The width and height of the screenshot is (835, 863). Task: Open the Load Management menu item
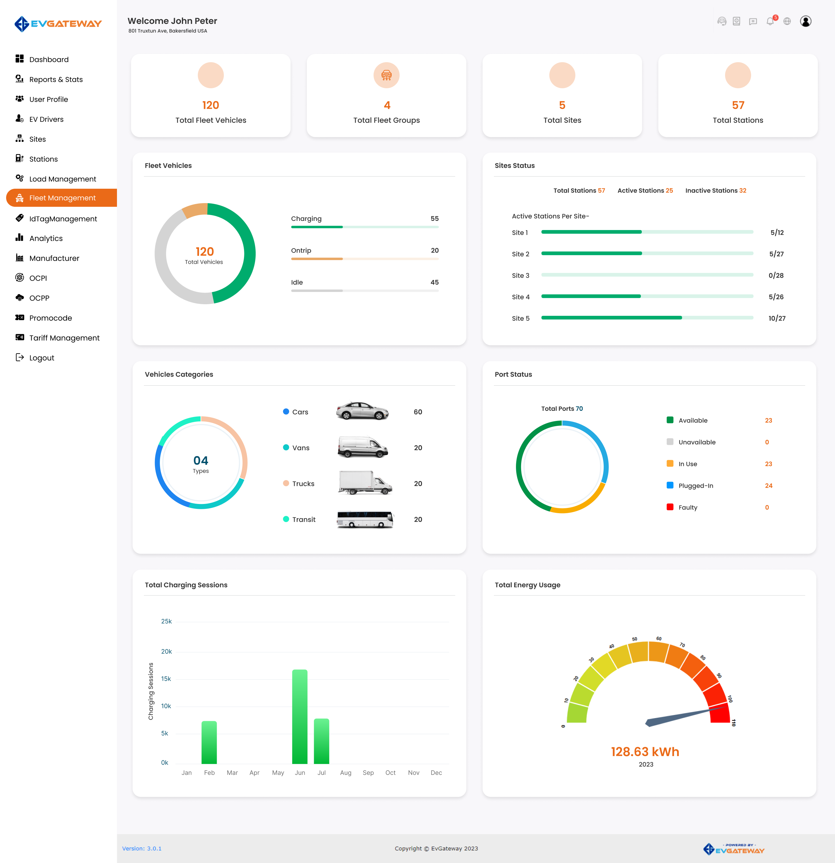click(x=62, y=179)
